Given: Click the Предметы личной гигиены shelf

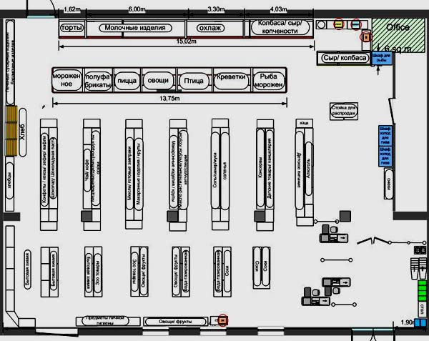Looking at the screenshot, I should (107, 321).
